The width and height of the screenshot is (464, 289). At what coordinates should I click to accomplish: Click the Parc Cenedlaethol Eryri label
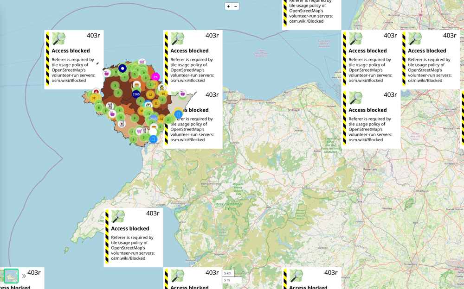click(228, 206)
